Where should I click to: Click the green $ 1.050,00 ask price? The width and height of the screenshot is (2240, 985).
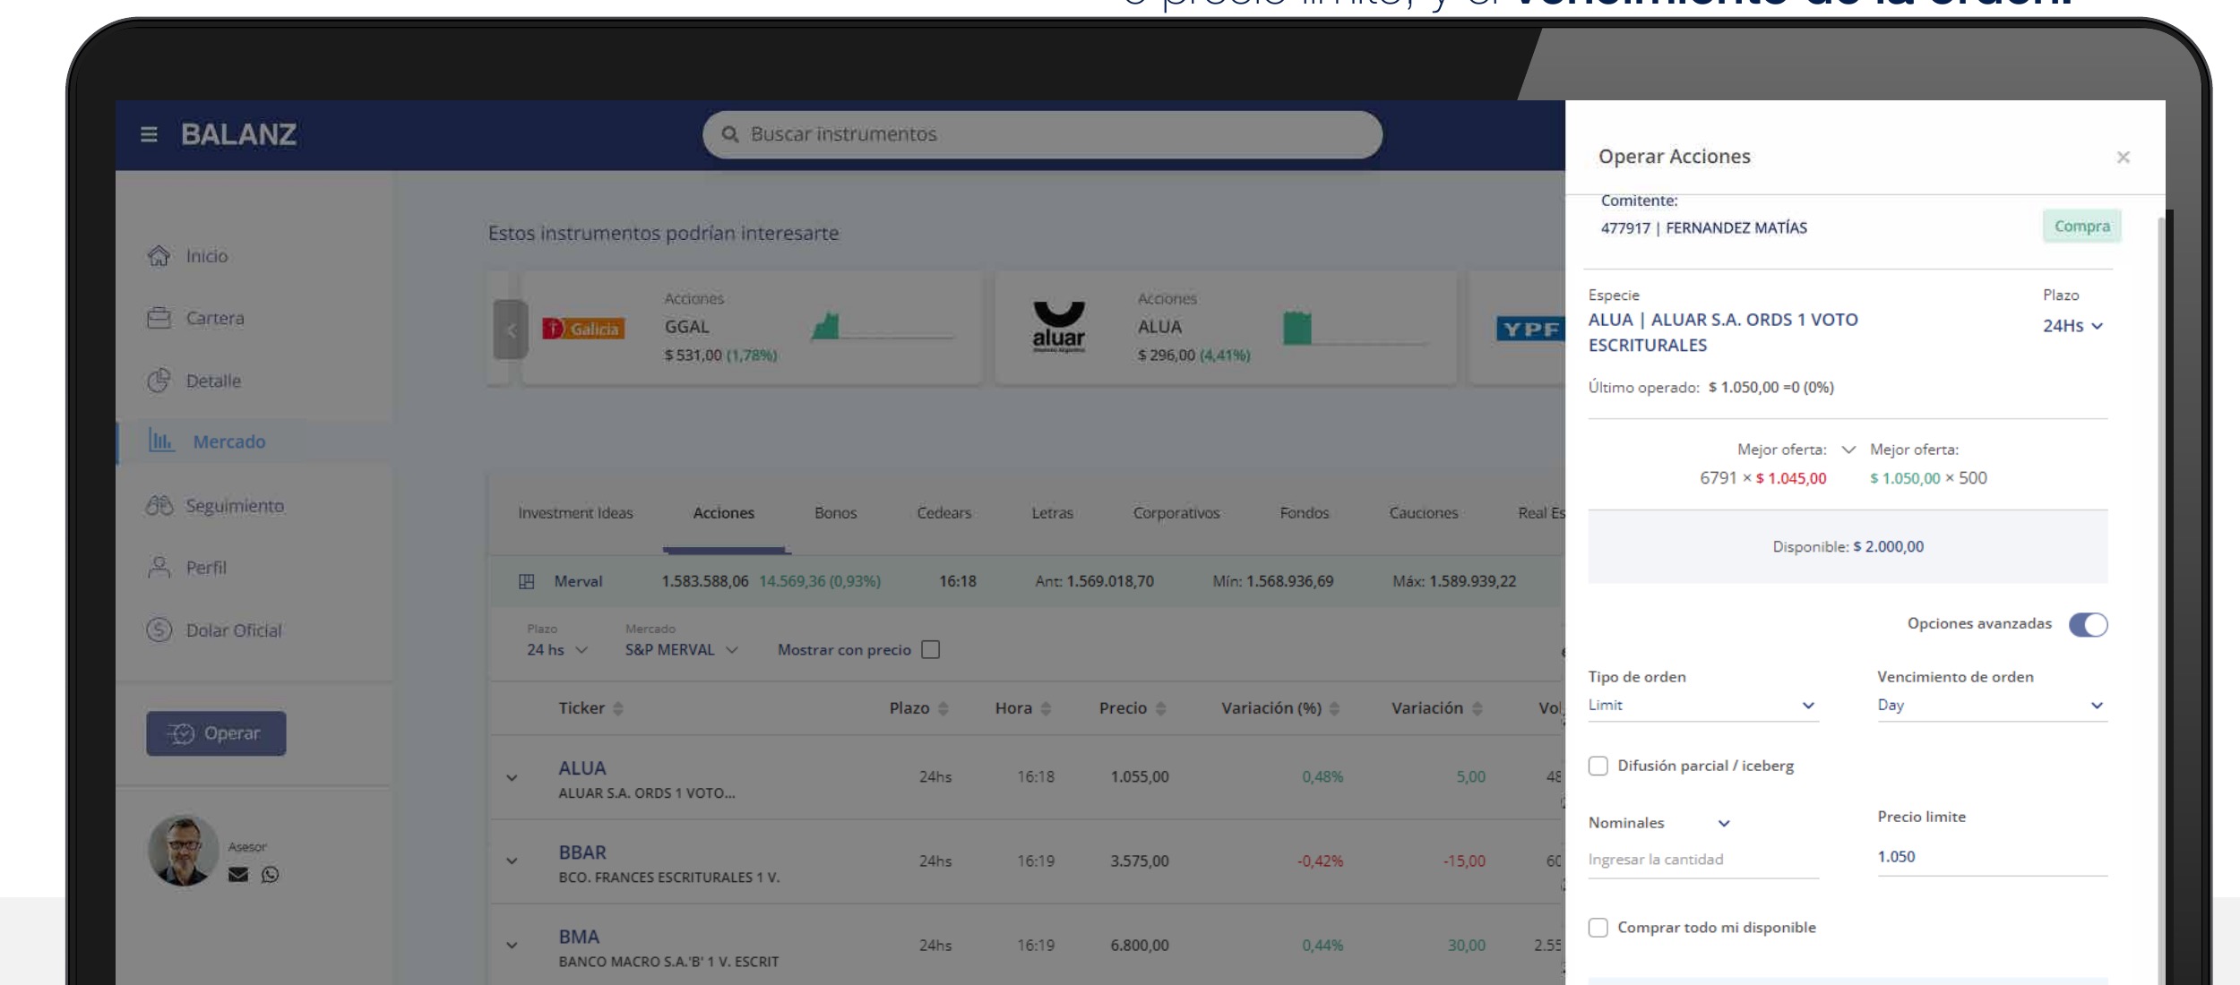(x=1904, y=479)
